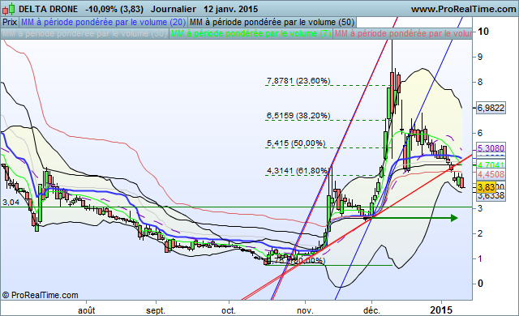Click the août label on time axis

click(87, 310)
